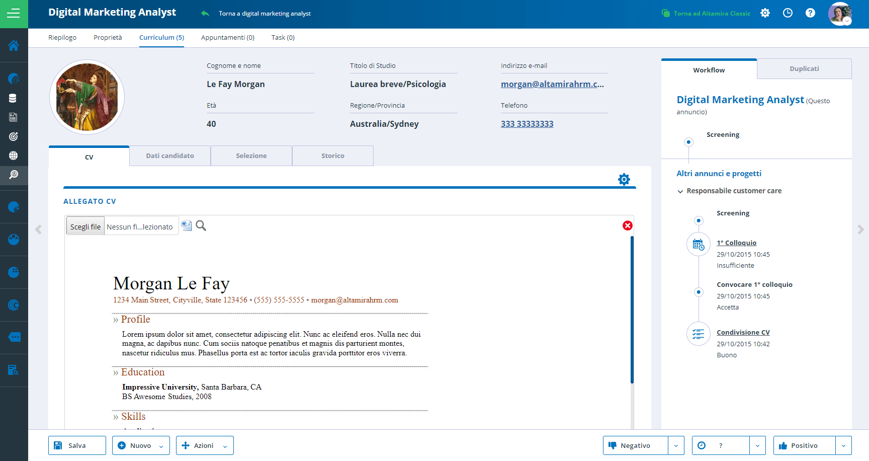Click the clock history icon in header
The height and width of the screenshot is (461, 869).
(788, 13)
